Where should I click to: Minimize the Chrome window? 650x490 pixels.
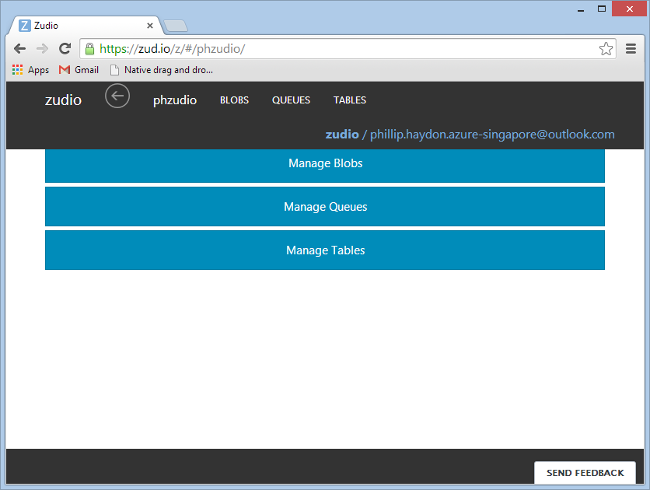point(581,9)
